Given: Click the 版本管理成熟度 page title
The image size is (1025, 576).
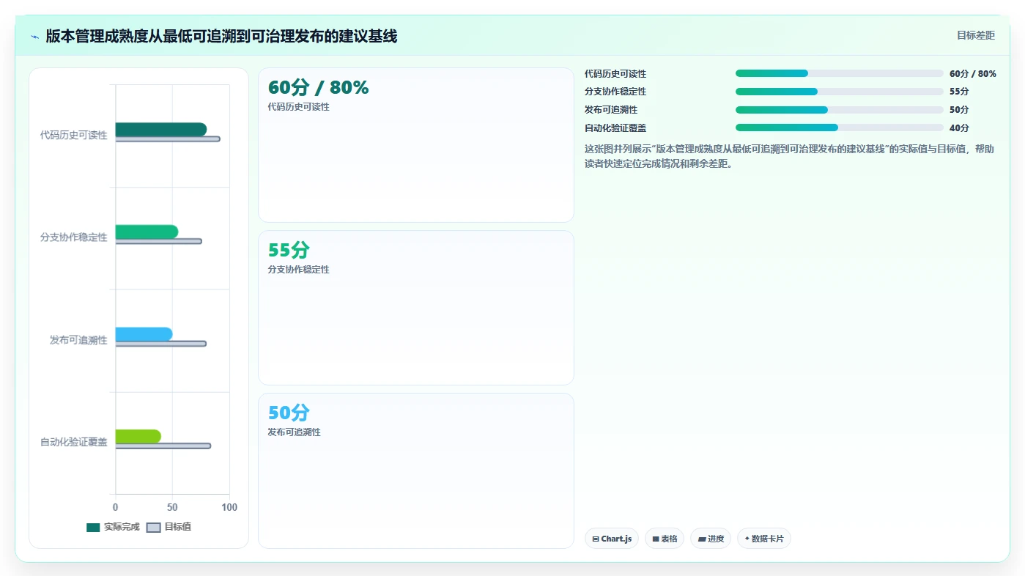Looking at the screenshot, I should click(221, 36).
